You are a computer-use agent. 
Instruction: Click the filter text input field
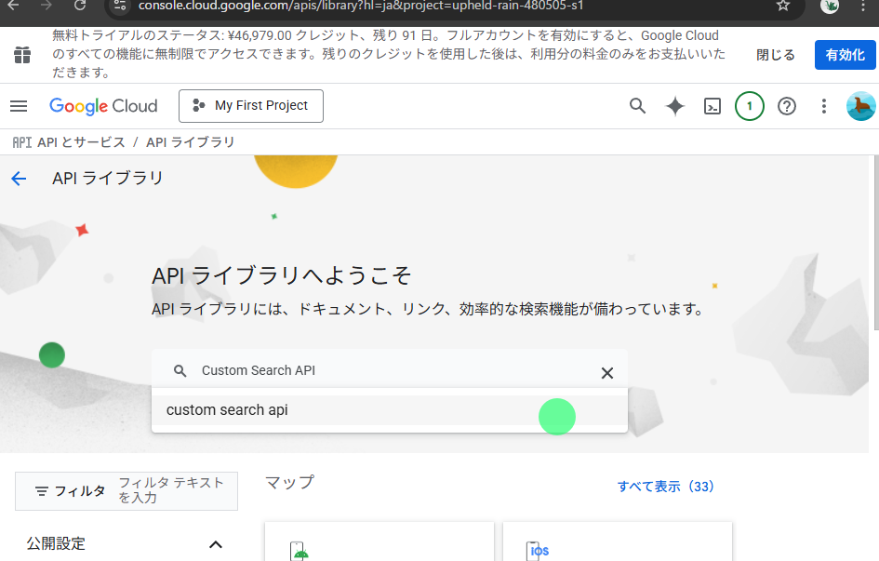[172, 490]
